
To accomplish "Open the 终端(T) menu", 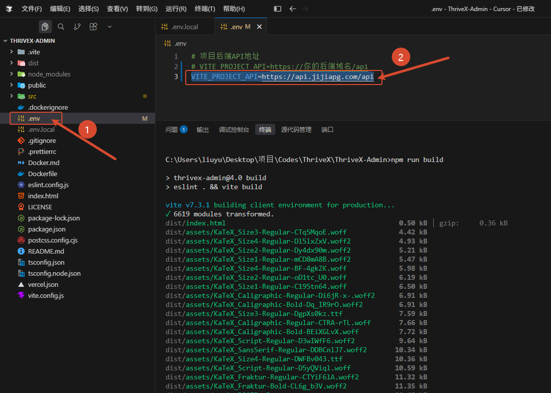I will click(x=204, y=9).
